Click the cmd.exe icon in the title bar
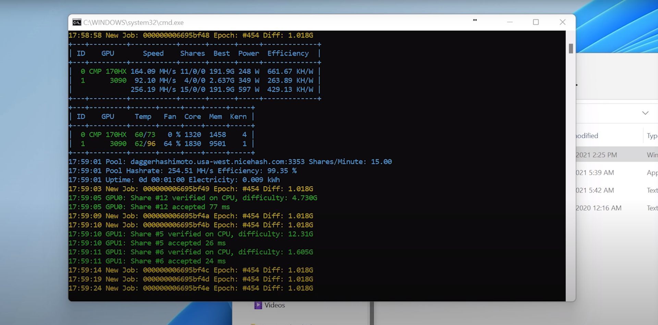658x325 pixels. click(77, 22)
